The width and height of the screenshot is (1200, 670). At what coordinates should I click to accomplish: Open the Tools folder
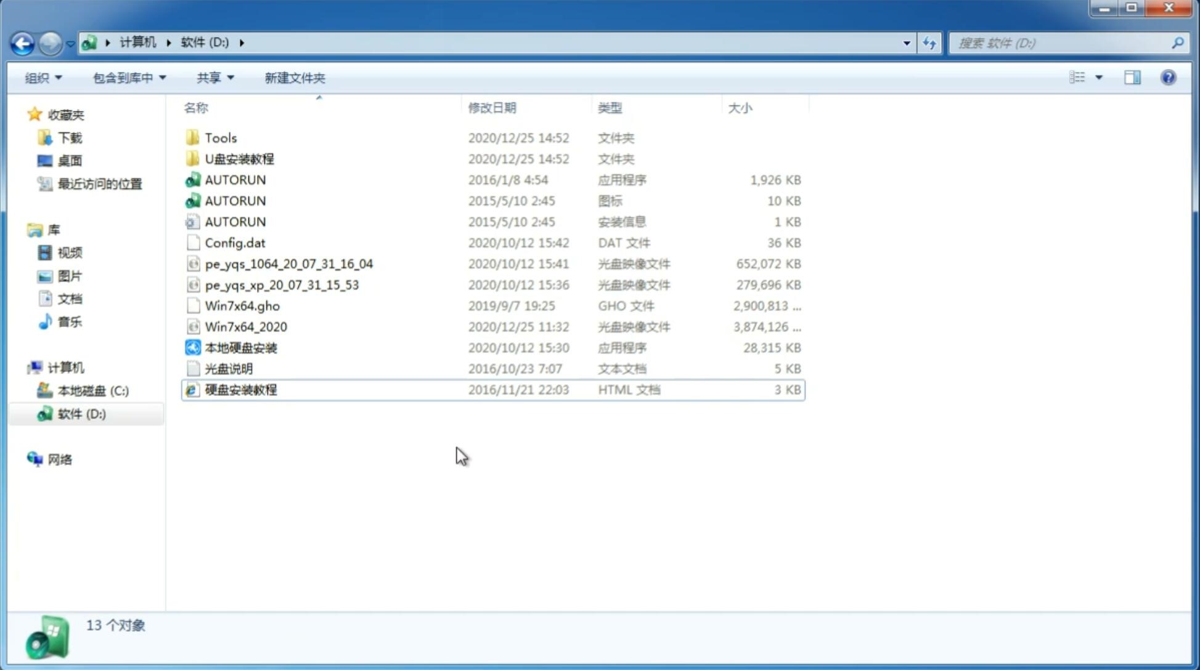pos(221,137)
